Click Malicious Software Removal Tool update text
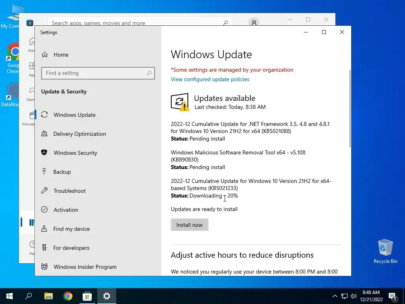The height and width of the screenshot is (304, 405). pyautogui.click(x=238, y=156)
